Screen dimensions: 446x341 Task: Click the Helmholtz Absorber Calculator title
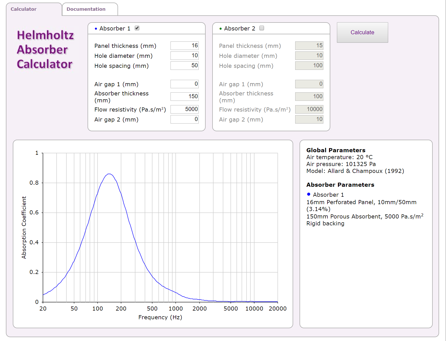45,50
